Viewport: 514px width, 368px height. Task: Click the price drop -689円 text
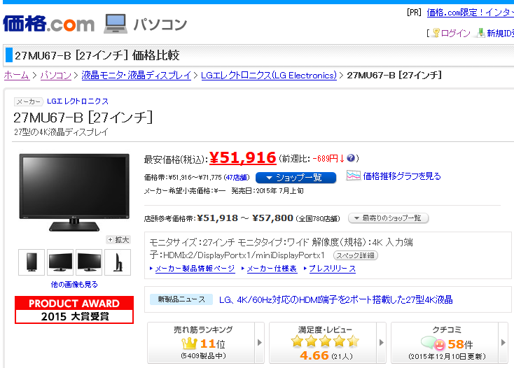[328, 159]
